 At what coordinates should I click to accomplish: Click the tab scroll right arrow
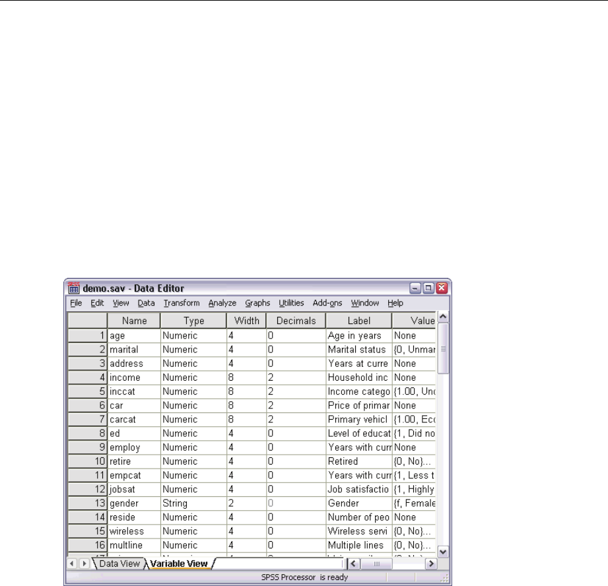pyautogui.click(x=84, y=564)
